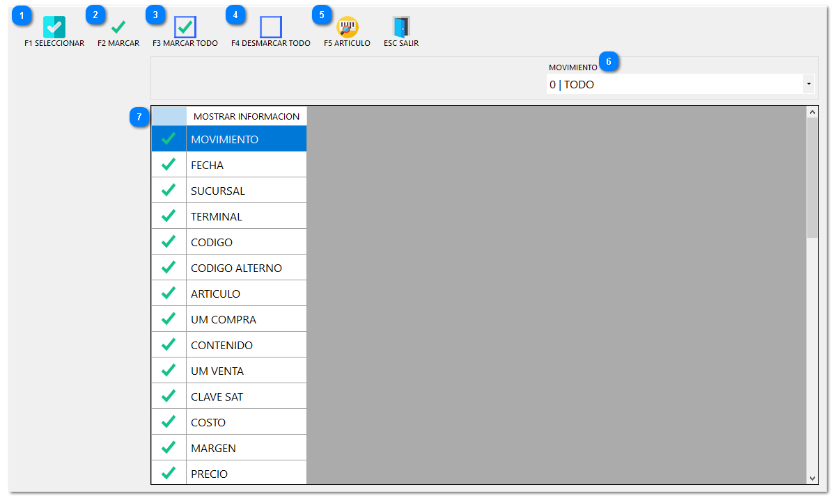Select the PRECIO row

pyautogui.click(x=246, y=474)
